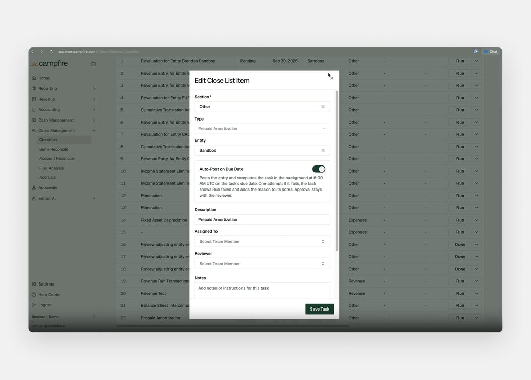Save the task with Save Task button
531x380 pixels.
[320, 309]
